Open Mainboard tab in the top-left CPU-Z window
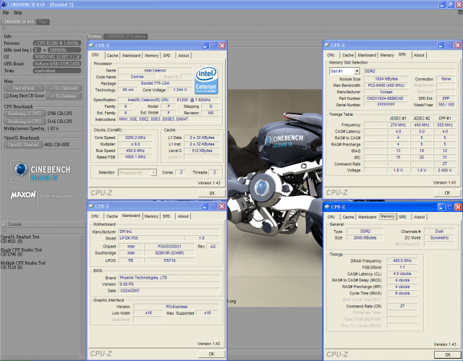 pyautogui.click(x=131, y=56)
